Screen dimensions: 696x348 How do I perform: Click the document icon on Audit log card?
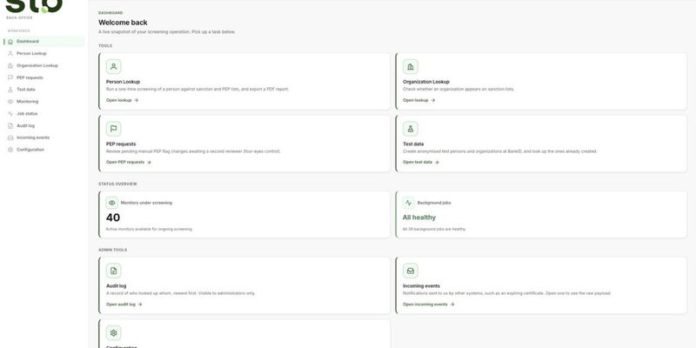point(114,271)
